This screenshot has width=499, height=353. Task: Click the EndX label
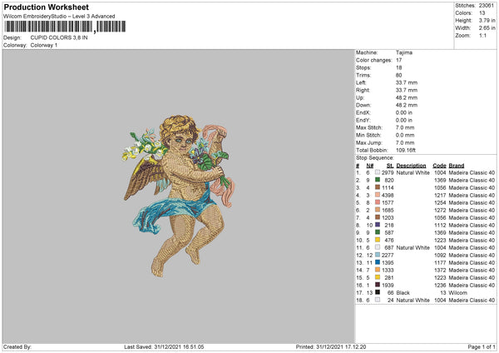[363, 112]
